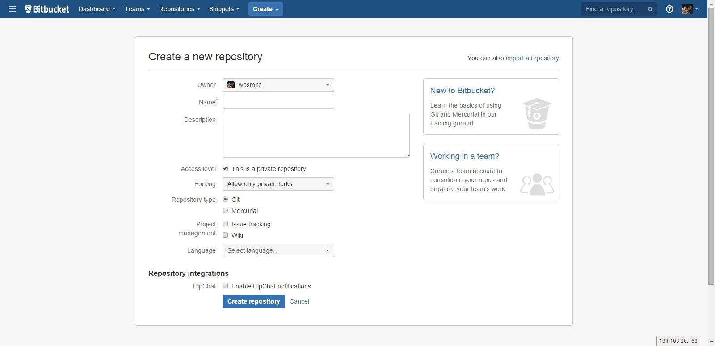Click the Bitbucket logo
This screenshot has height=346, width=715.
[47, 9]
